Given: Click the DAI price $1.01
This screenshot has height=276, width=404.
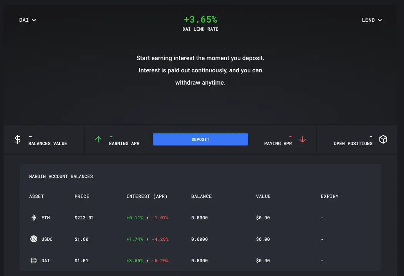Looking at the screenshot, I should pyautogui.click(x=81, y=261).
